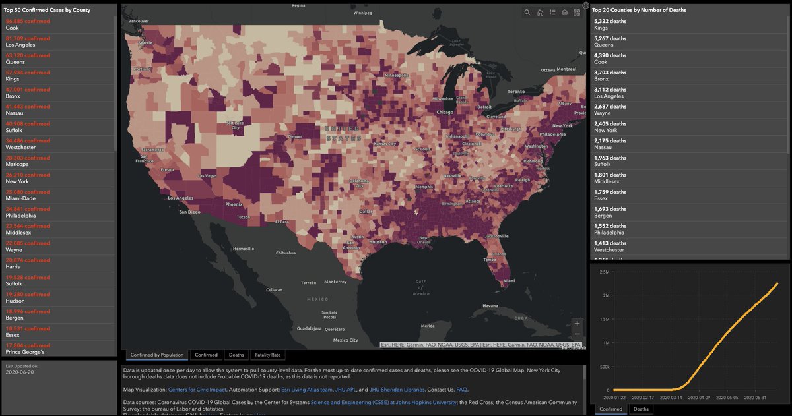This screenshot has height=416, width=792.
Task: Select Cook county confirmed cases row
Action: coord(59,24)
